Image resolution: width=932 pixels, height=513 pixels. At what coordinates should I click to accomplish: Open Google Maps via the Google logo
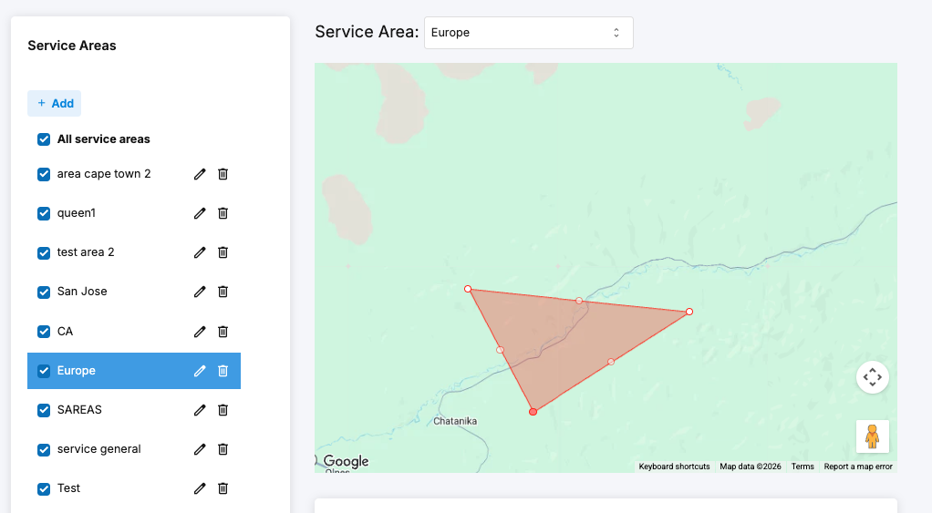point(346,461)
